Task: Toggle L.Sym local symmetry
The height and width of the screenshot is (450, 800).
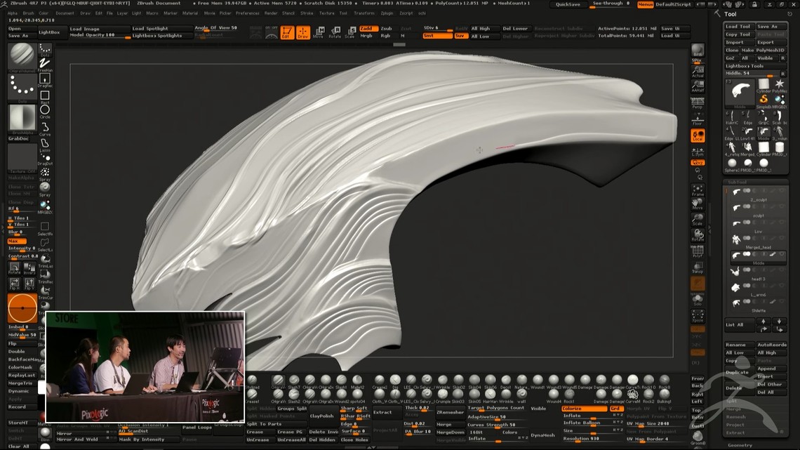Action: click(x=698, y=151)
